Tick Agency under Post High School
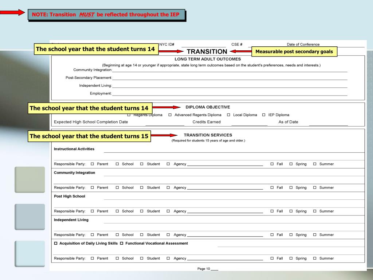Image resolution: width=373 pixels, height=280 pixels. tap(168, 211)
